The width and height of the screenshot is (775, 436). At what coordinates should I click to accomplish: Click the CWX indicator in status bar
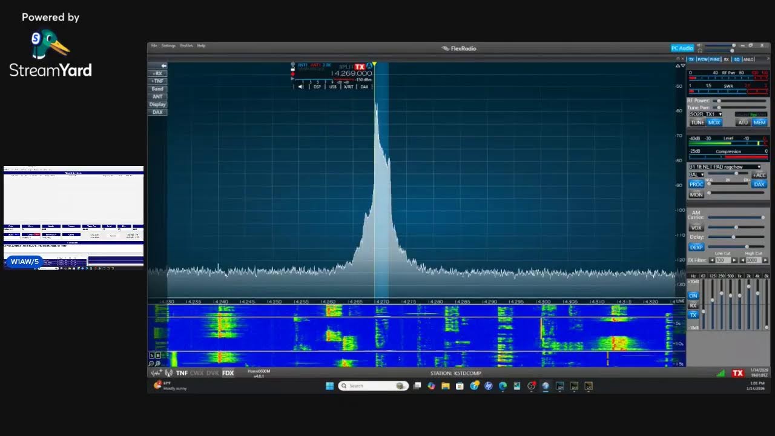click(197, 373)
